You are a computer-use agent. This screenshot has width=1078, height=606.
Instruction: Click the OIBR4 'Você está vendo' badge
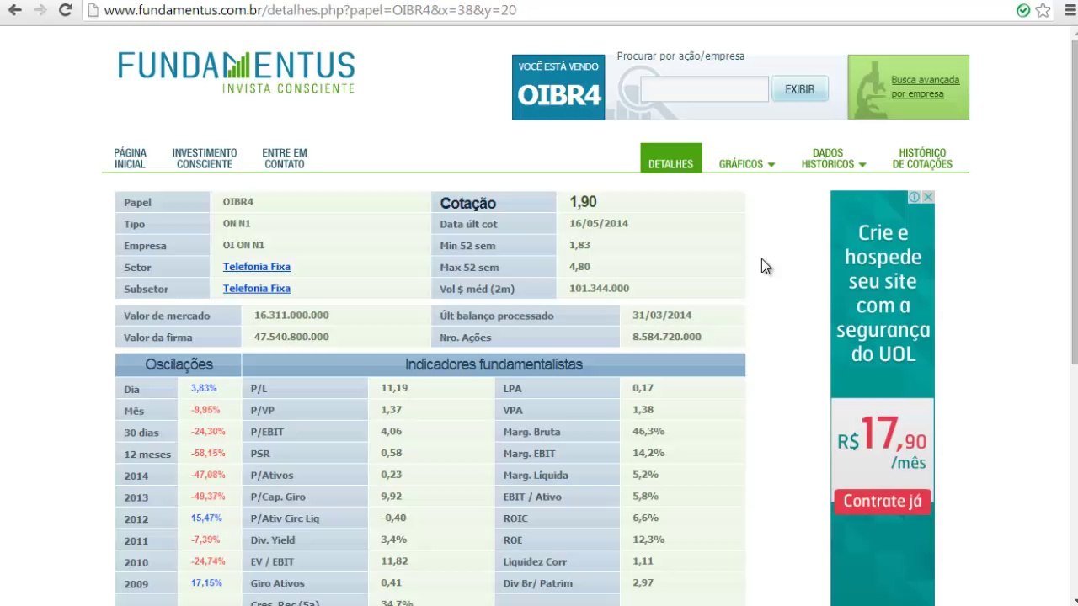[x=558, y=88]
